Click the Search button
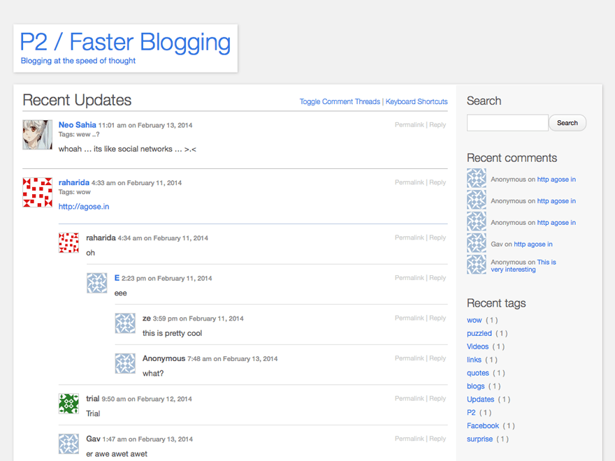Image resolution: width=615 pixels, height=461 pixels. pos(567,122)
